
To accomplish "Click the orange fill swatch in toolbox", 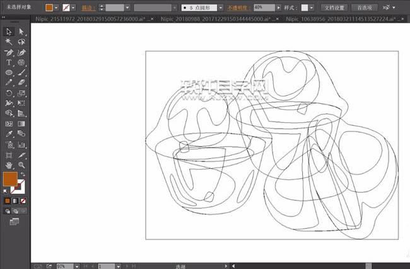I will (9, 180).
